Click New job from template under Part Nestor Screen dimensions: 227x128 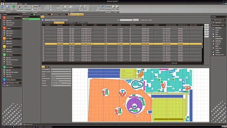click(x=12, y=60)
